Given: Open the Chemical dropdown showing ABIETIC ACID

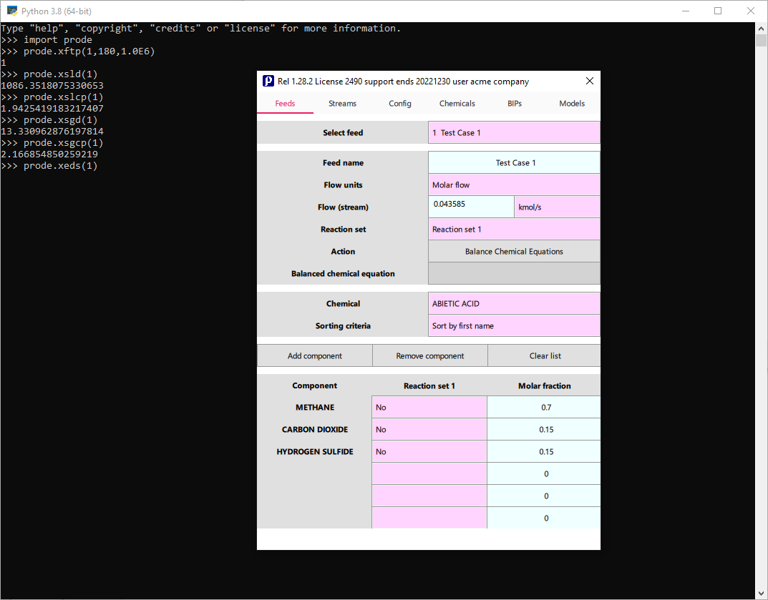Looking at the screenshot, I should coord(514,303).
